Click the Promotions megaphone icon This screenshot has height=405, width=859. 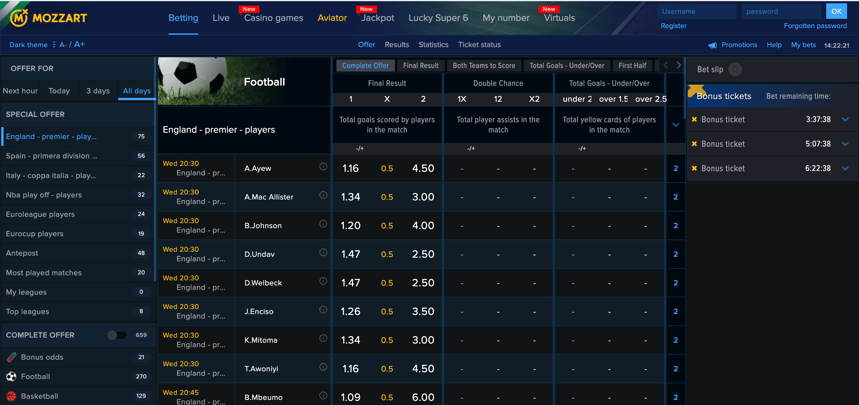(x=712, y=45)
